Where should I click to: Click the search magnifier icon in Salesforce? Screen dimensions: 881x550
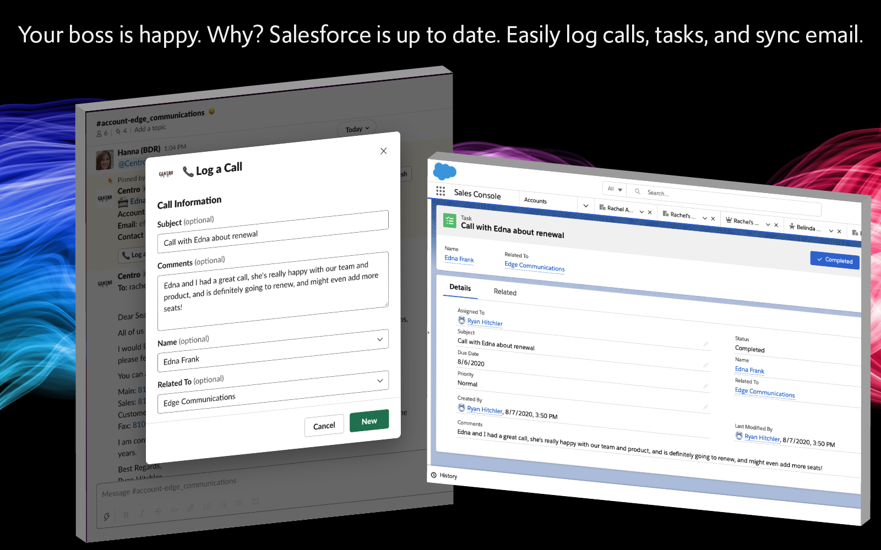pos(637,191)
